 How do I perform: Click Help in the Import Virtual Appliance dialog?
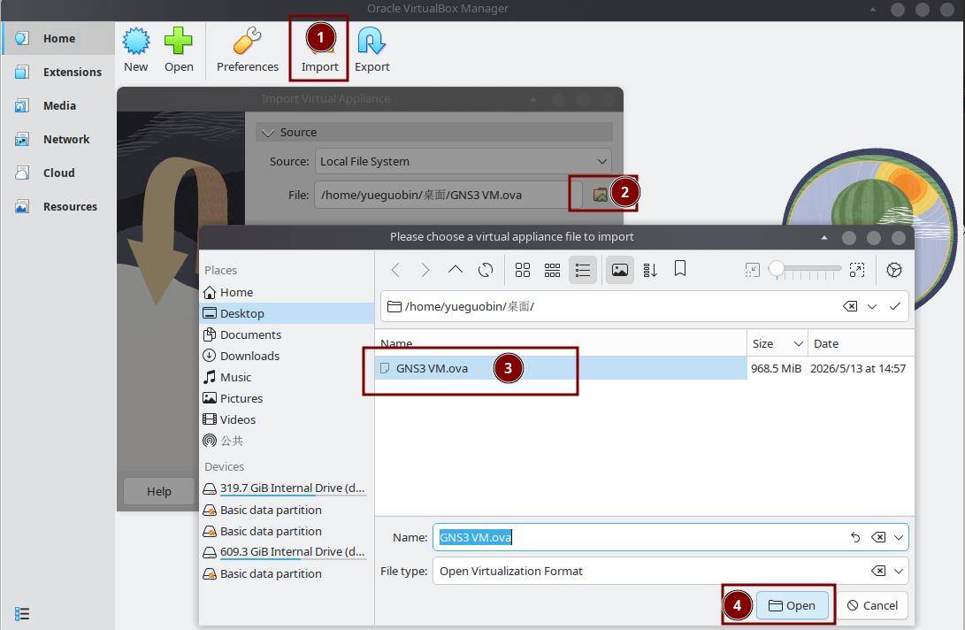coord(159,491)
